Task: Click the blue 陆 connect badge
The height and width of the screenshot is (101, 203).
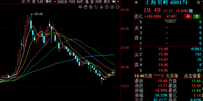Action: (191, 11)
